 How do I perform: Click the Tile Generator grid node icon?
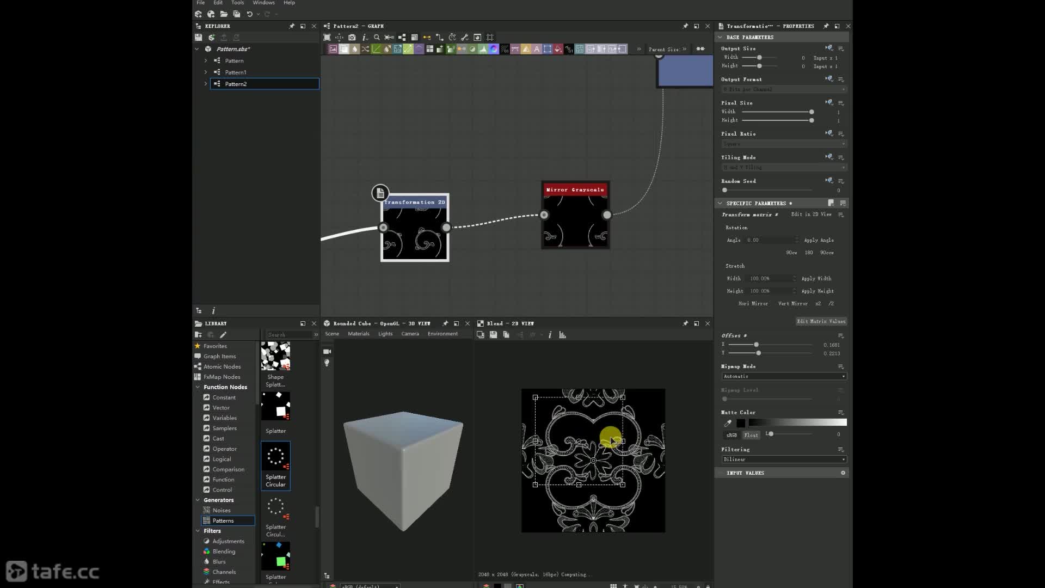(x=429, y=49)
